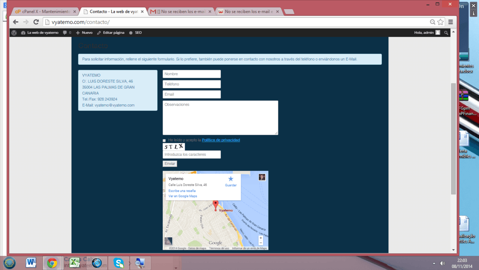Open Chrome from the taskbar
Screen dimensions: 479x270
point(52,263)
